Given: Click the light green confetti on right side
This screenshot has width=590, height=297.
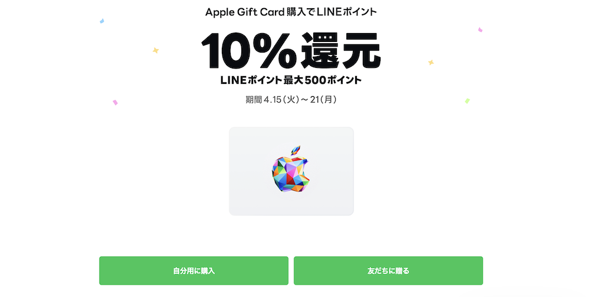Looking at the screenshot, I should pos(467,101).
